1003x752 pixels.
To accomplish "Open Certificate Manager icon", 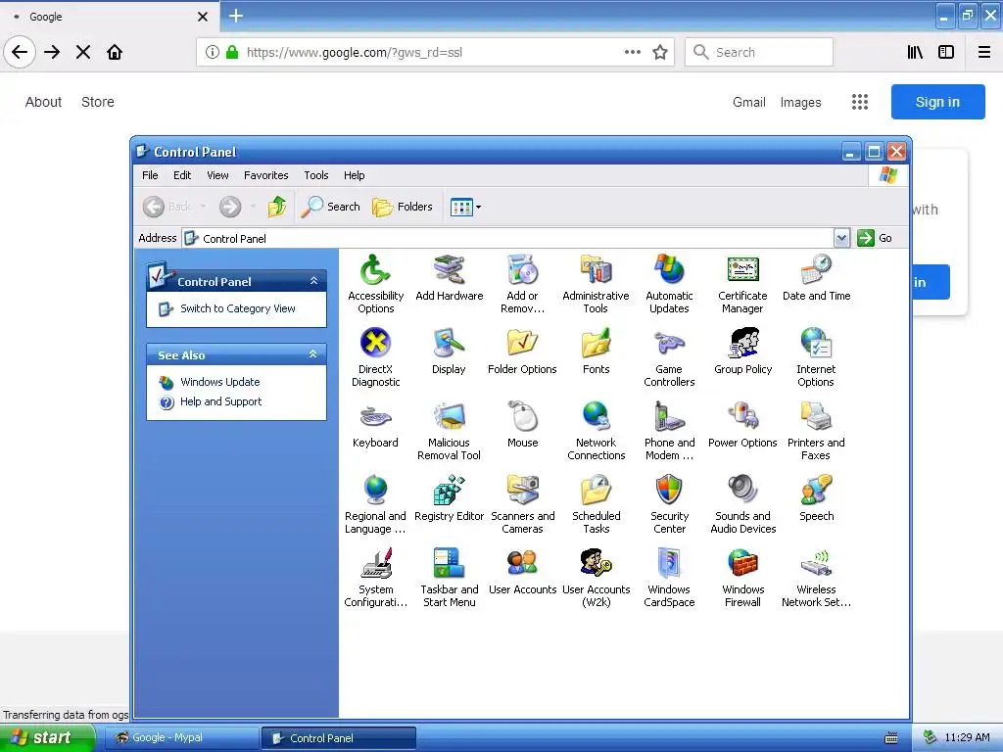I will (742, 284).
